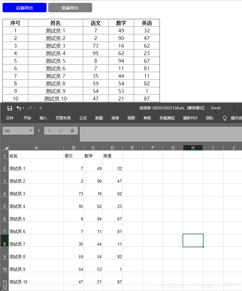Open the 负载测试 ribbon tab
The height and width of the screenshot is (291, 242).
pos(167,118)
